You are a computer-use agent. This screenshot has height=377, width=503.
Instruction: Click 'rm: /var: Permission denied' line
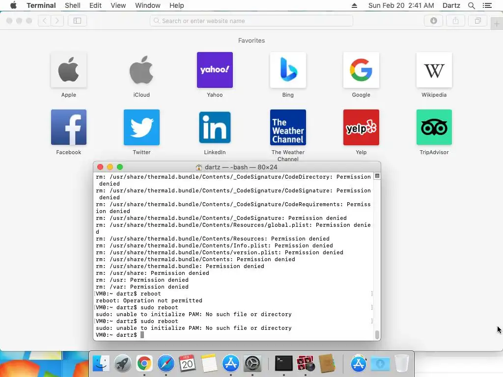click(142, 287)
